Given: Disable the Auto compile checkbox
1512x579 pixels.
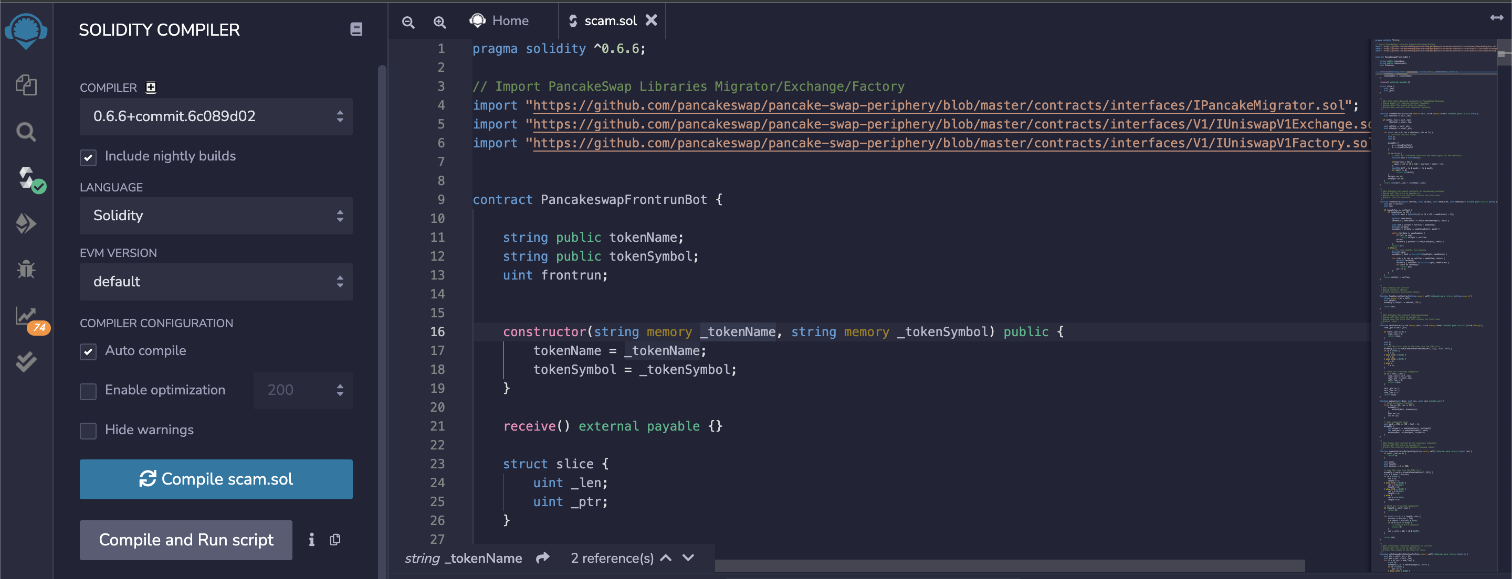Looking at the screenshot, I should coord(88,351).
